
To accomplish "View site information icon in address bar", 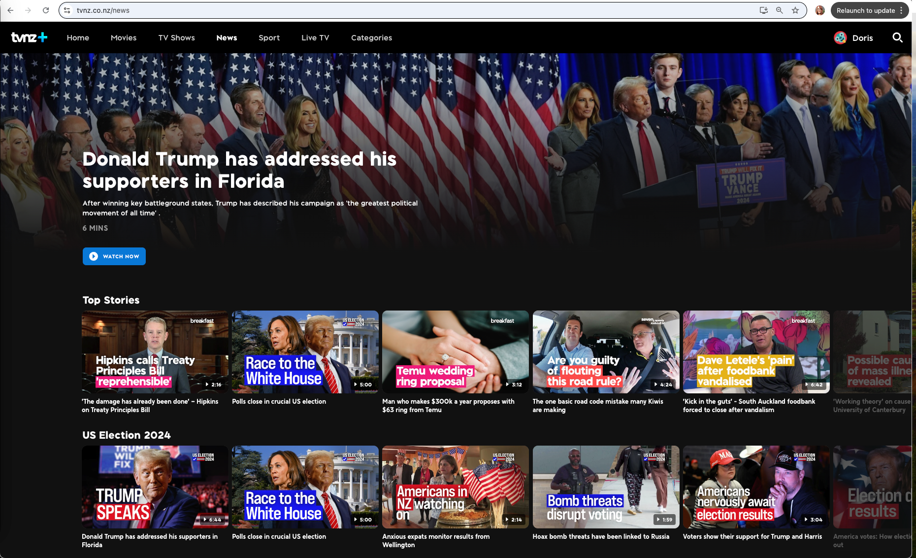I will point(67,10).
